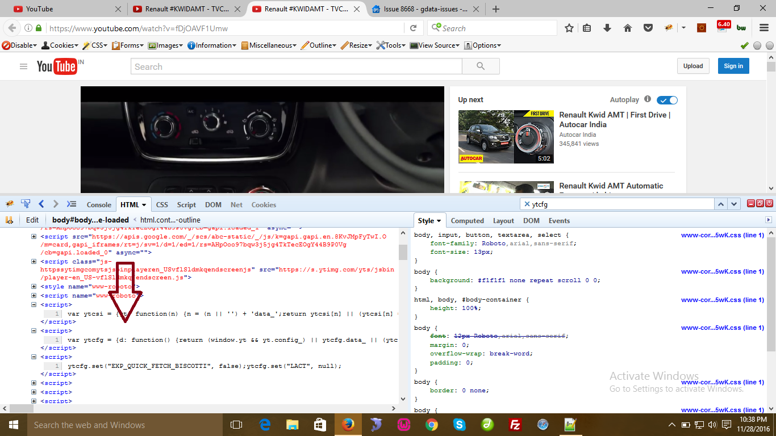The image size is (776, 436).
Task: Click the page reload icon
Action: click(414, 28)
